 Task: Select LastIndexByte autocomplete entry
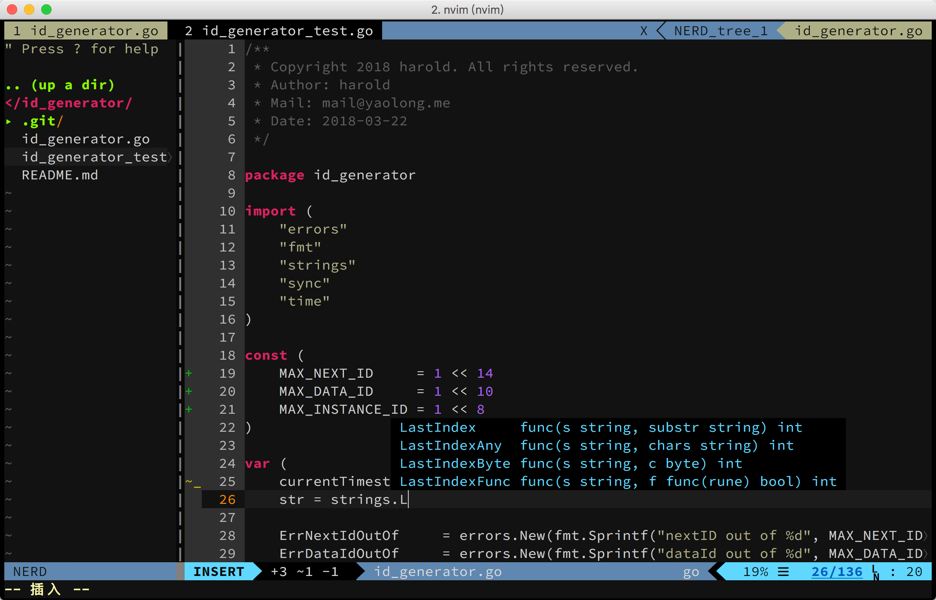(x=455, y=464)
